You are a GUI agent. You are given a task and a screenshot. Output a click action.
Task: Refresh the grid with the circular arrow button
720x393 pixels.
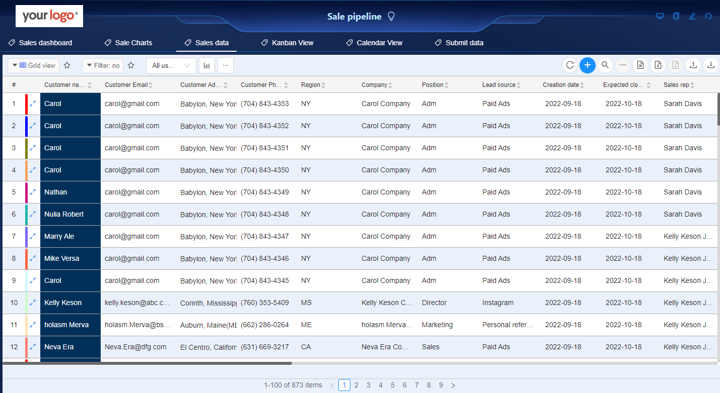tap(570, 65)
